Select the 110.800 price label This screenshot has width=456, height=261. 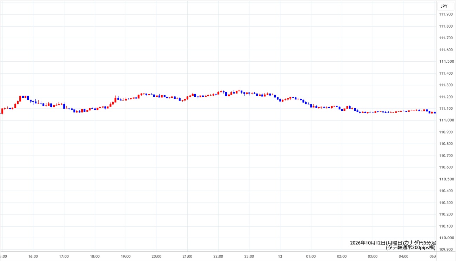coord(445,144)
